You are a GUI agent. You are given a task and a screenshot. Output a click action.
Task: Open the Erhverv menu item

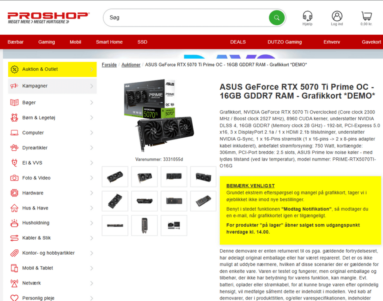[332, 42]
